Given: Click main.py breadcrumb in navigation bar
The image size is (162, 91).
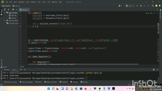Looking at the screenshot, I should (x=16, y=6).
